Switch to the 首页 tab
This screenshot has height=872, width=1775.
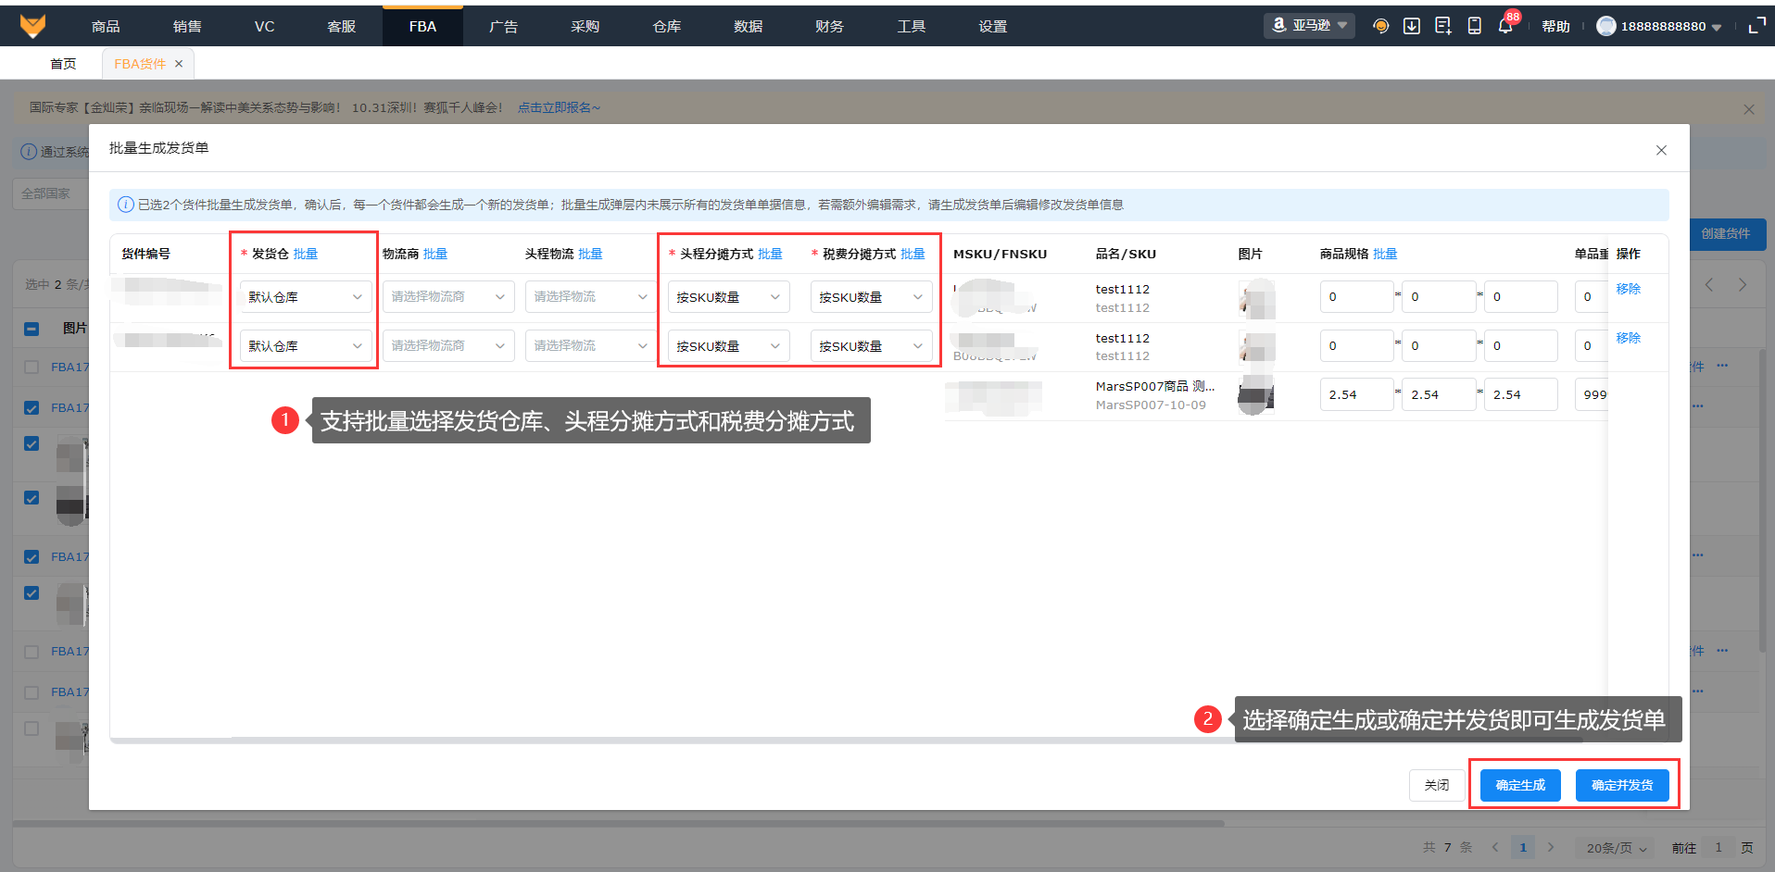click(x=63, y=64)
